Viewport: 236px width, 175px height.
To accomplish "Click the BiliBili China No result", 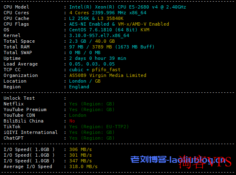I will pyautogui.click(x=72, y=121).
